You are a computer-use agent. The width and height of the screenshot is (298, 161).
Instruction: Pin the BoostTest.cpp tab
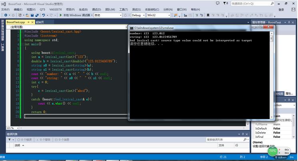click(28, 22)
